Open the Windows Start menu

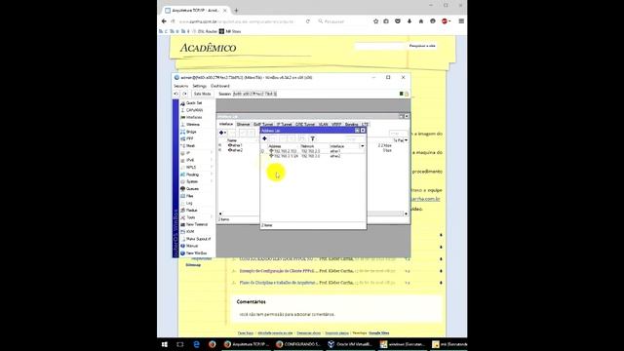(165, 344)
